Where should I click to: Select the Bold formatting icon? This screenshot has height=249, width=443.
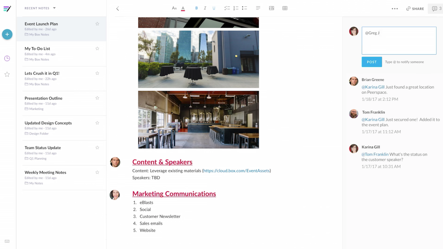(x=196, y=8)
